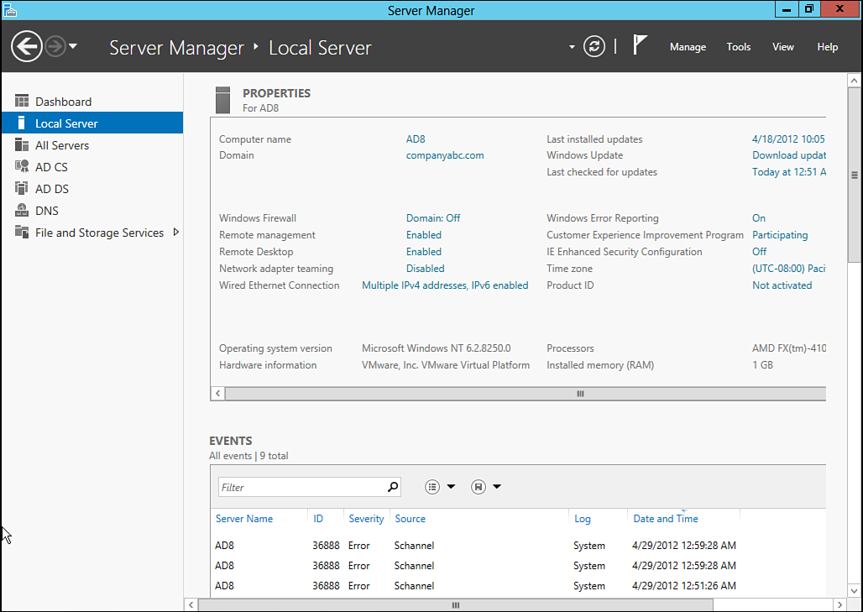This screenshot has width=863, height=612.
Task: Expand File and Storage Services arrow
Action: [x=175, y=233]
